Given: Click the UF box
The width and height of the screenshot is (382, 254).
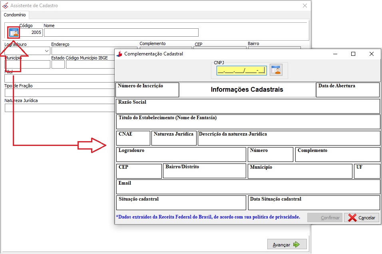Looking at the screenshot, I should click(x=367, y=171).
